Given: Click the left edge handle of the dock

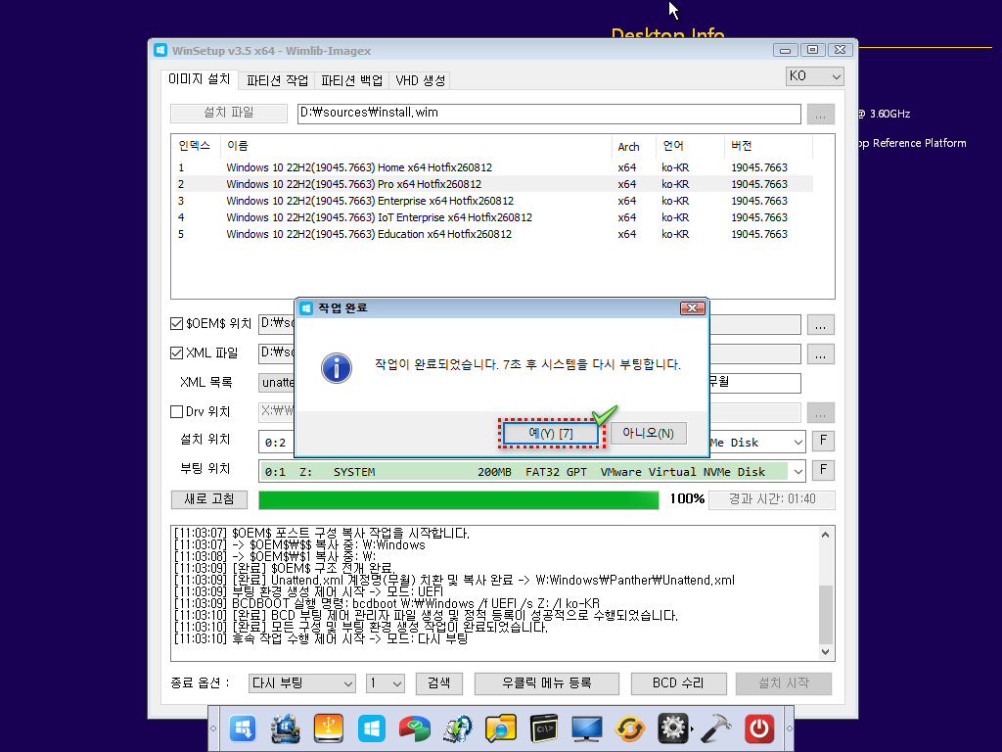Looking at the screenshot, I should 213,728.
